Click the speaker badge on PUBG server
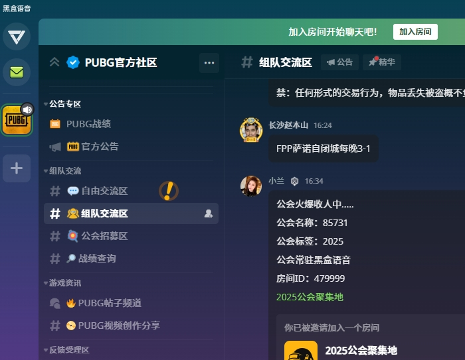465x360 pixels. pos(27,110)
